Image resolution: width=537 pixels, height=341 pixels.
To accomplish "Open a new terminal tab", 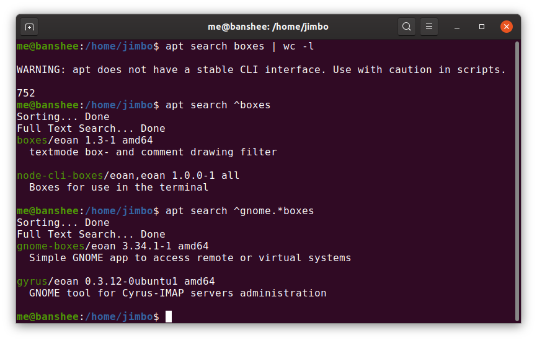I will point(29,27).
